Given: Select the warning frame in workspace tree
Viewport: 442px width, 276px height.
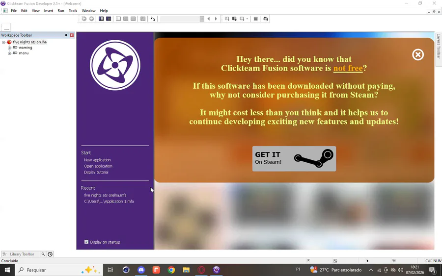Looking at the screenshot, I should tap(26, 48).
